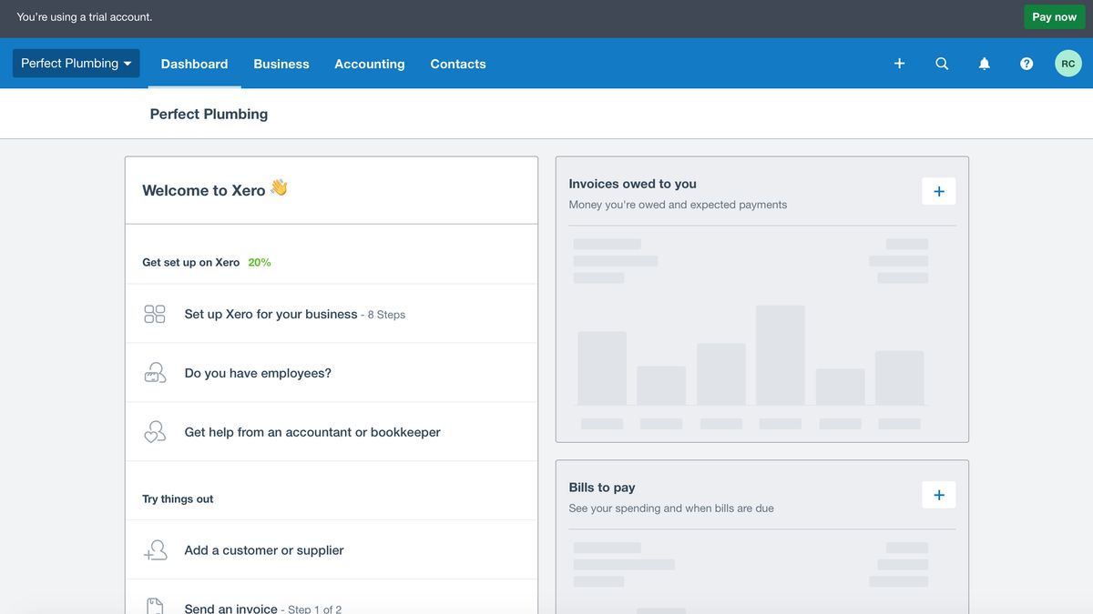Click the add icon on Invoices owed panel

click(x=938, y=190)
